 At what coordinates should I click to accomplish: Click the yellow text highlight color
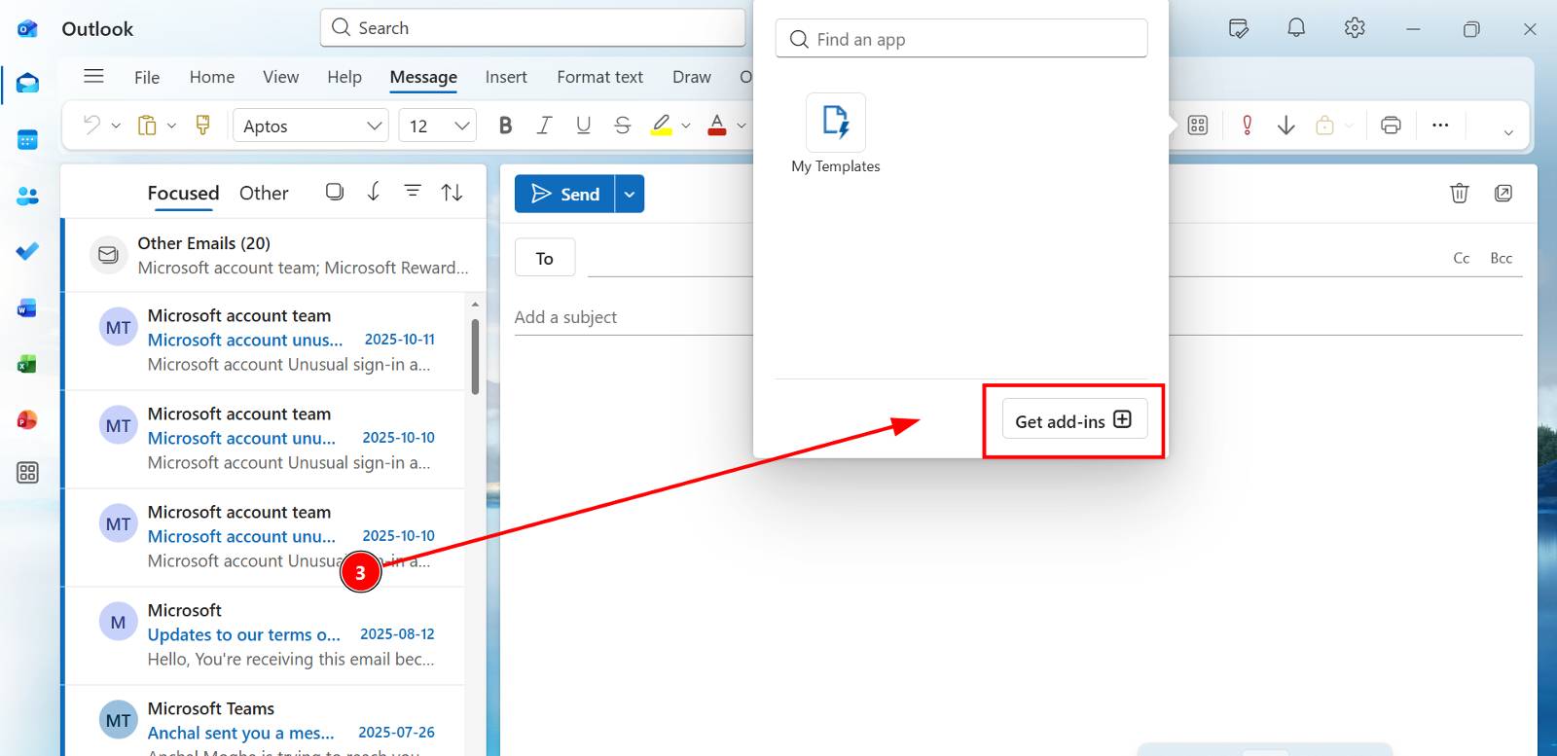coord(662,126)
